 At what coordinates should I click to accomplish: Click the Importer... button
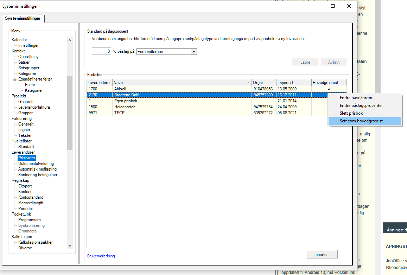point(322,255)
